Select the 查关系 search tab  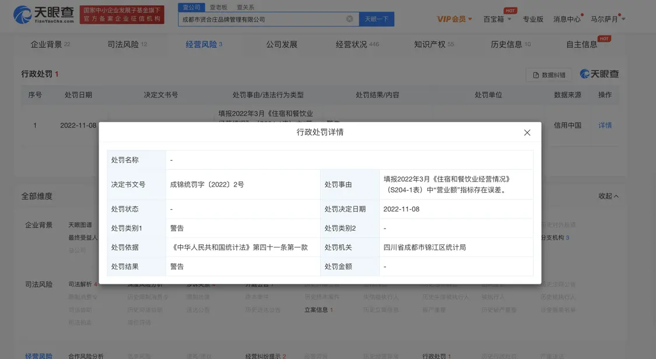pos(245,7)
